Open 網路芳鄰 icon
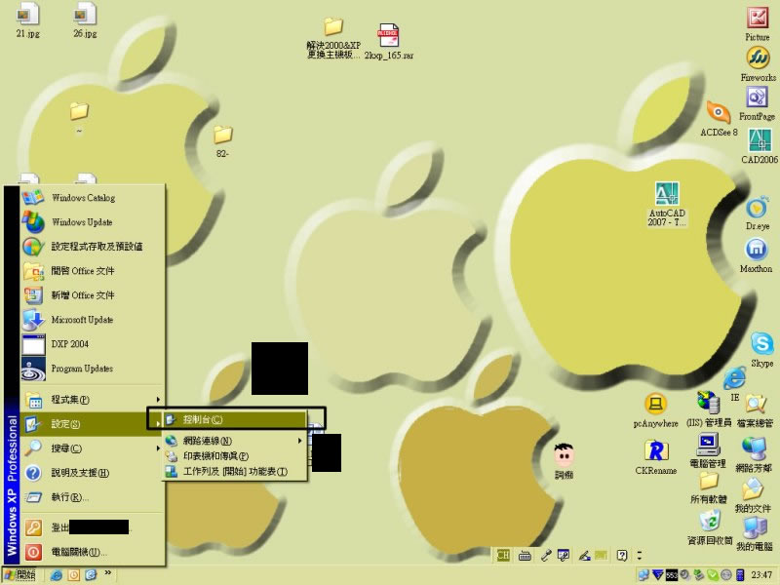 754,454
